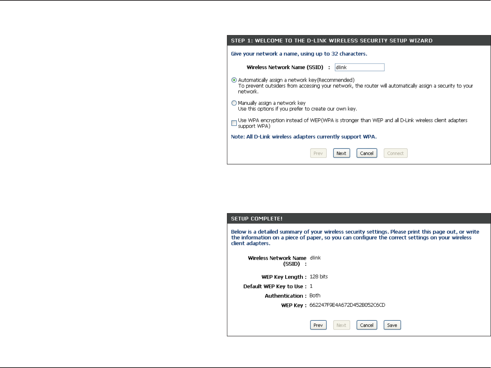Click Prev in Setup Complete panel

[x=318, y=325]
